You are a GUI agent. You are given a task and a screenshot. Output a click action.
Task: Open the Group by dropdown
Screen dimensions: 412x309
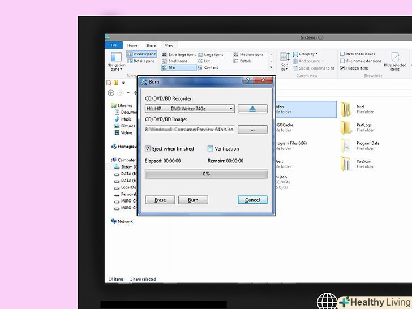[305, 54]
